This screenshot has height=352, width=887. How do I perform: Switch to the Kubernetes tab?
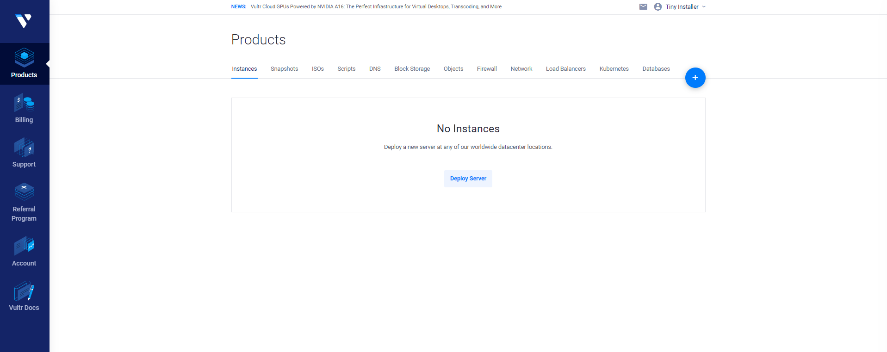tap(614, 69)
